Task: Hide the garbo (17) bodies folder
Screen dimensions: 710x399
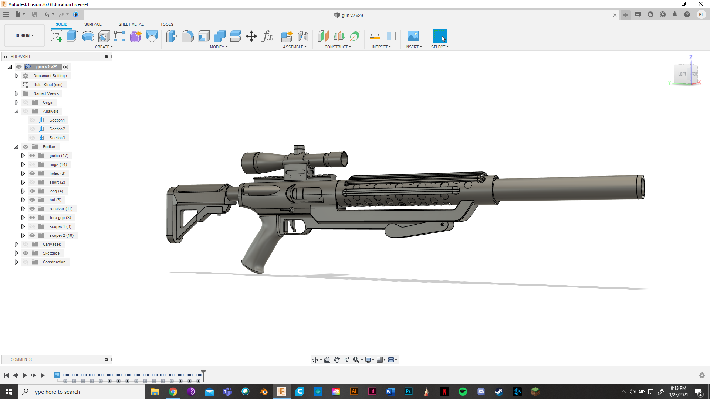Action: (x=32, y=156)
